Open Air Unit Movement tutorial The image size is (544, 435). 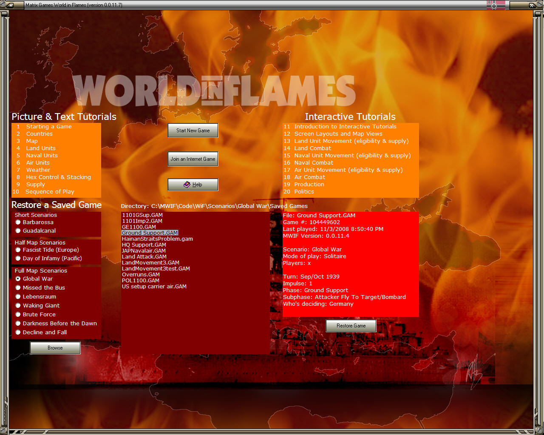(x=351, y=170)
